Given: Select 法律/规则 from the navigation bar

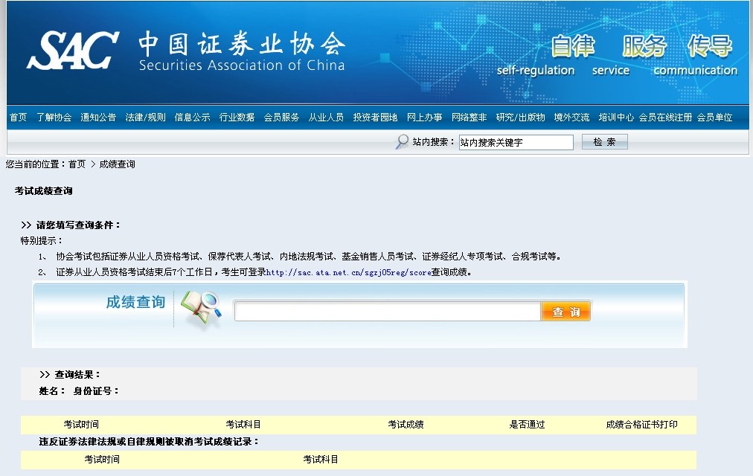Looking at the screenshot, I should 145,118.
